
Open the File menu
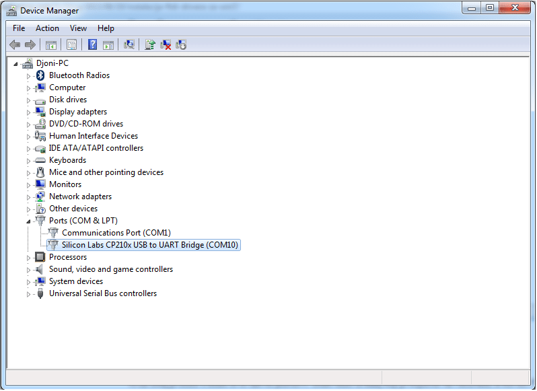click(19, 28)
